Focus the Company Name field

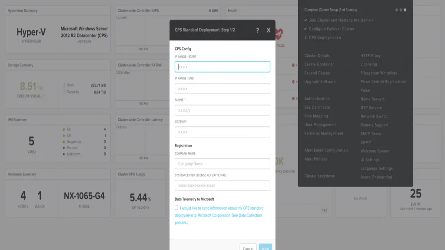[222, 164]
